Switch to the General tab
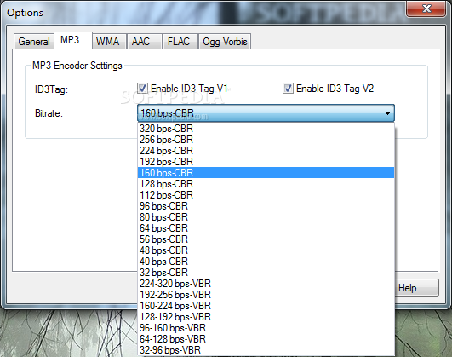452x357 pixels. tap(34, 42)
